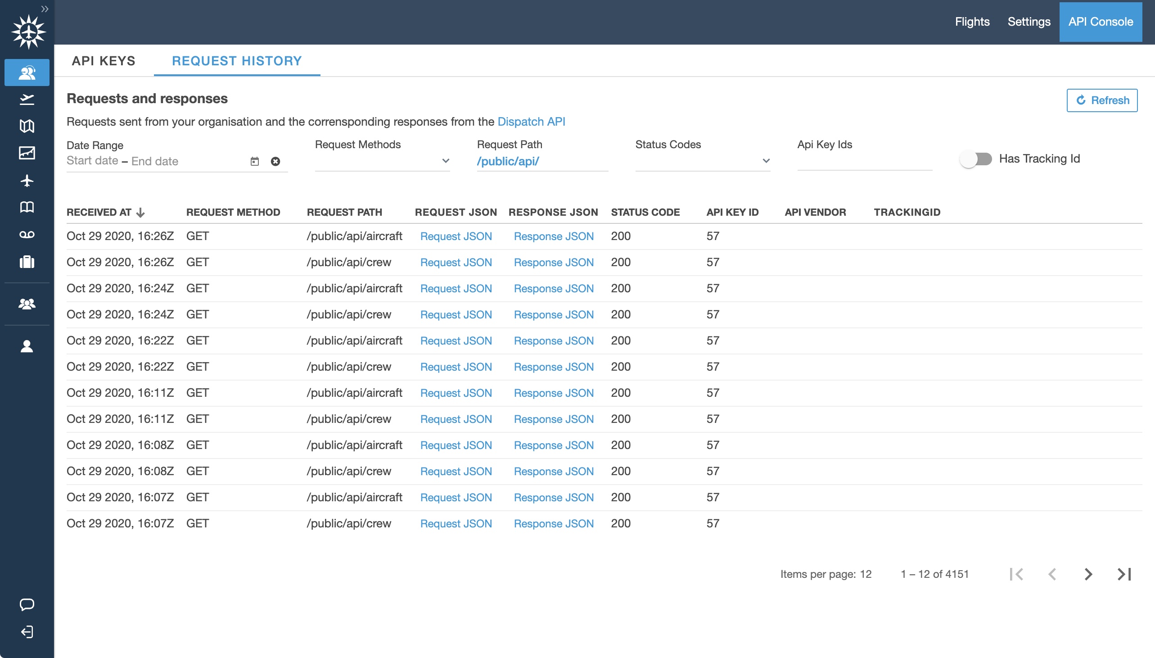Click the Api Key Ids input field
This screenshot has width=1155, height=658.
point(864,161)
